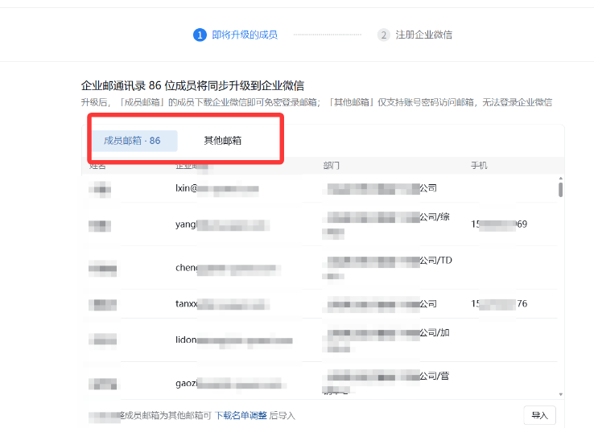
Task: Open the 下载名单调整 link
Action: 241,416
